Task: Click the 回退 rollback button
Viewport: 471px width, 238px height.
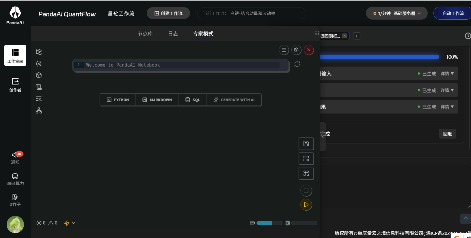Action: (x=448, y=134)
